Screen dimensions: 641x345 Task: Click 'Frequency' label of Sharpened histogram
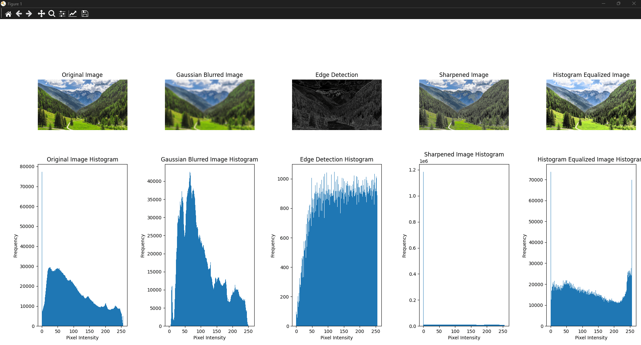(404, 246)
